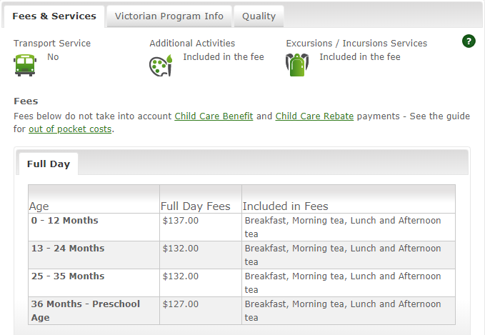Click the green bus Transport Service icon
485x335 pixels.
point(25,65)
